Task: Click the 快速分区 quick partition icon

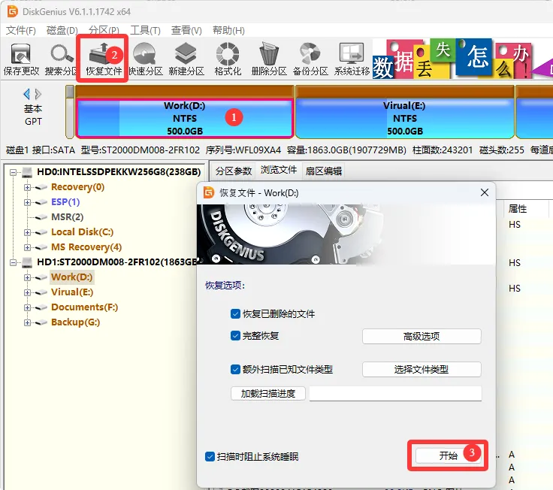Action: pos(144,53)
